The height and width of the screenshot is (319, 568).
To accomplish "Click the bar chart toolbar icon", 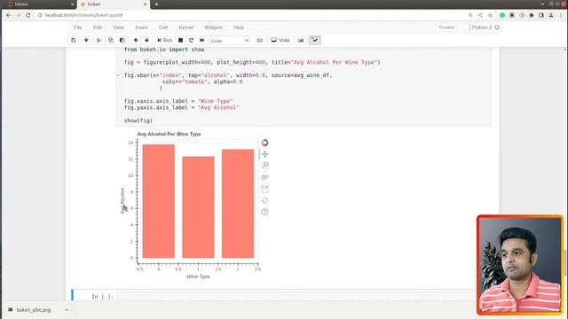I will 301,40.
